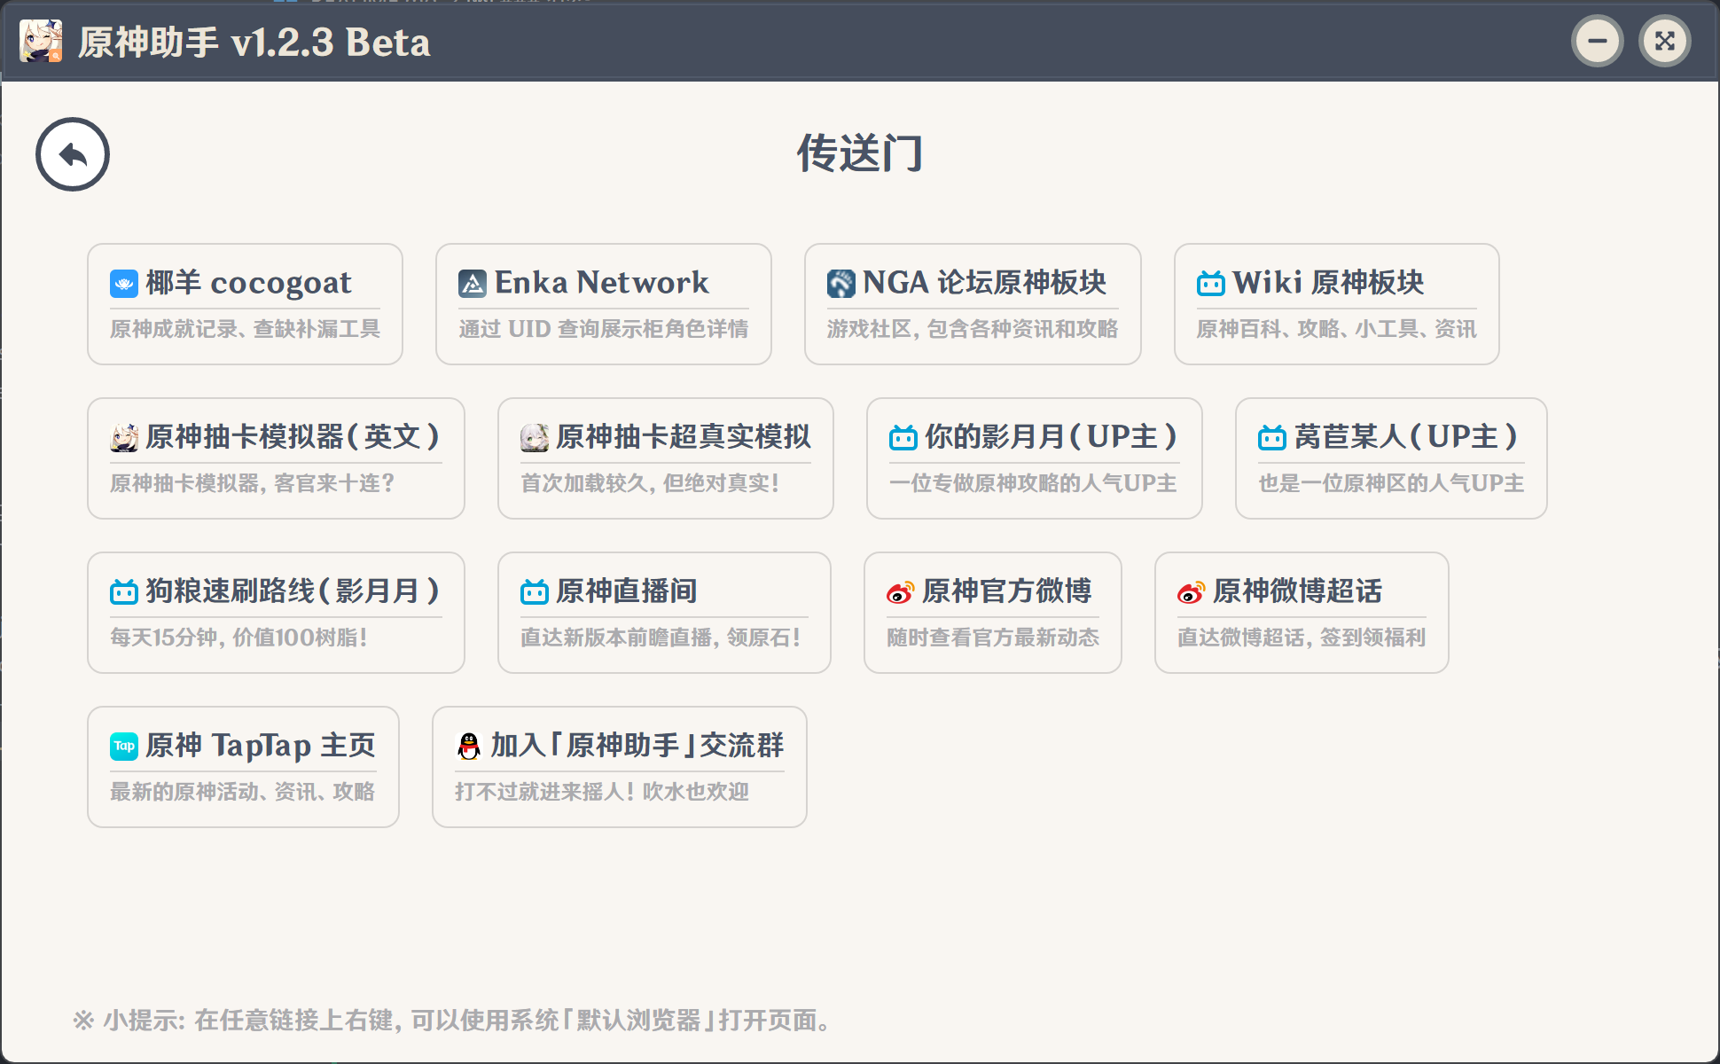Click the character icon beside 原神抽卡模拟器(英文)

point(124,438)
